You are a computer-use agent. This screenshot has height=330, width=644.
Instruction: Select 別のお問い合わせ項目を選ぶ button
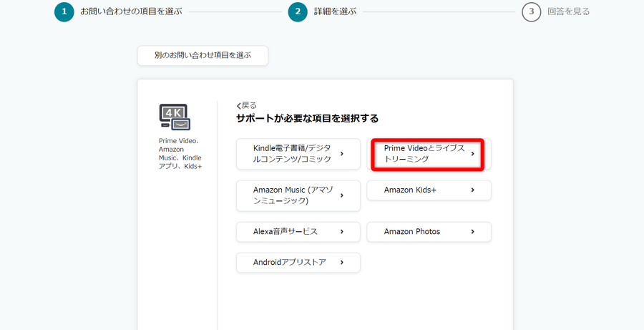pyautogui.click(x=203, y=56)
